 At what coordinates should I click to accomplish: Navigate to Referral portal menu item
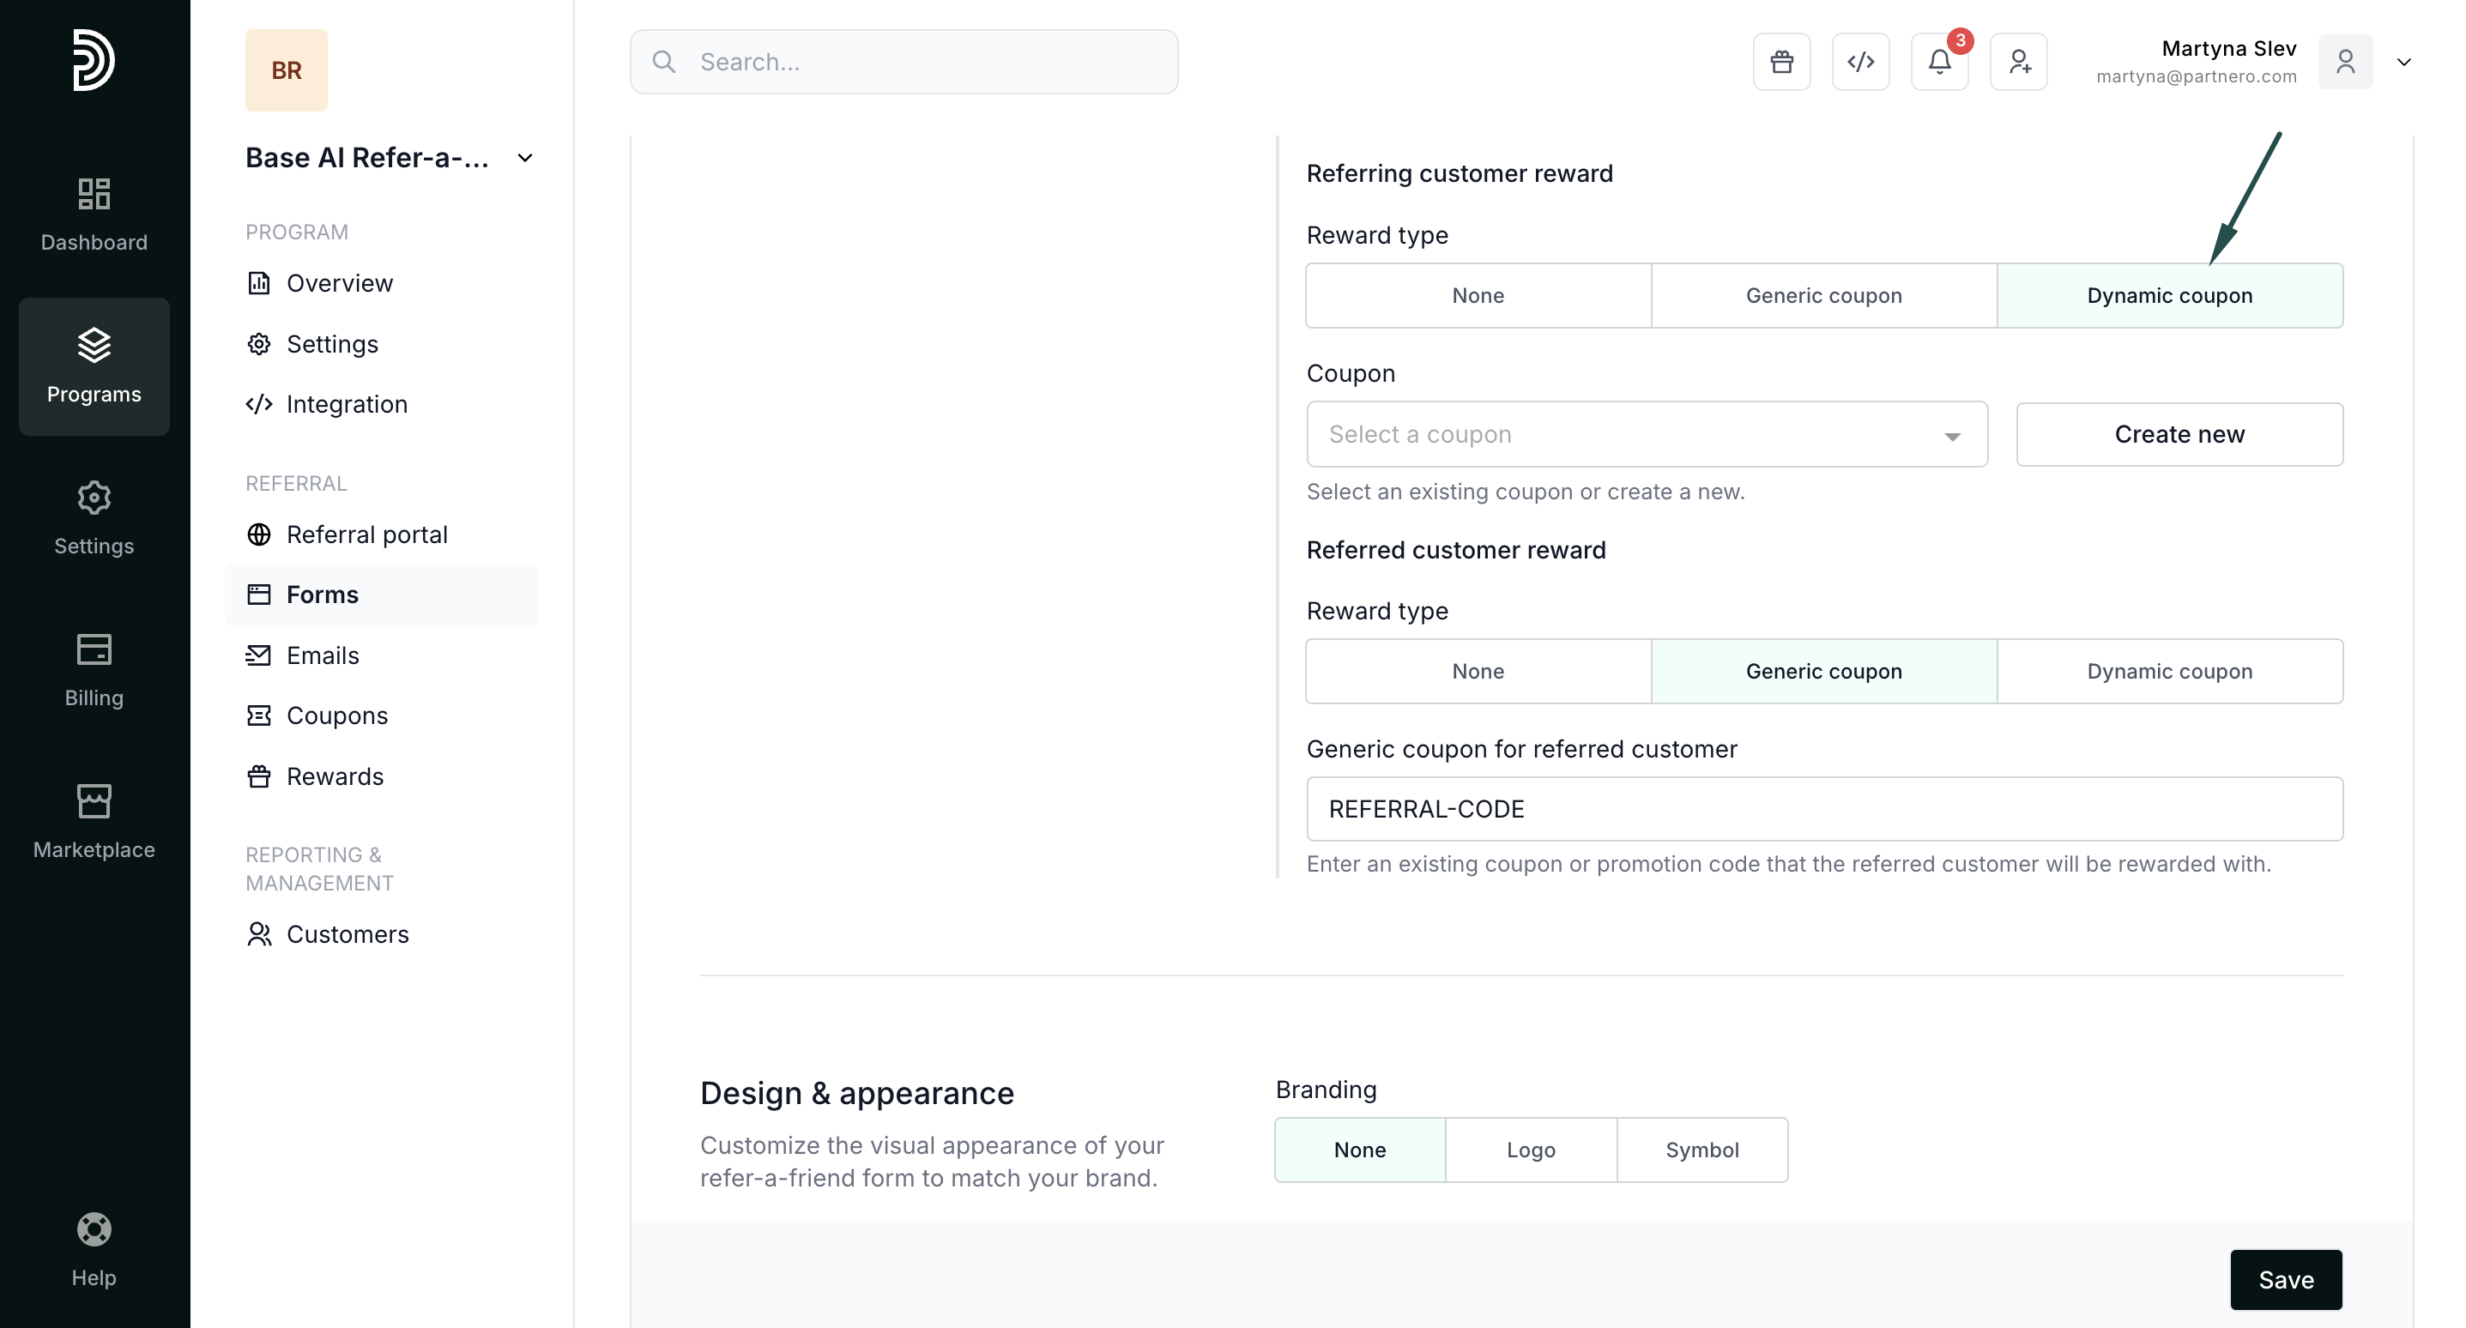coord(366,534)
